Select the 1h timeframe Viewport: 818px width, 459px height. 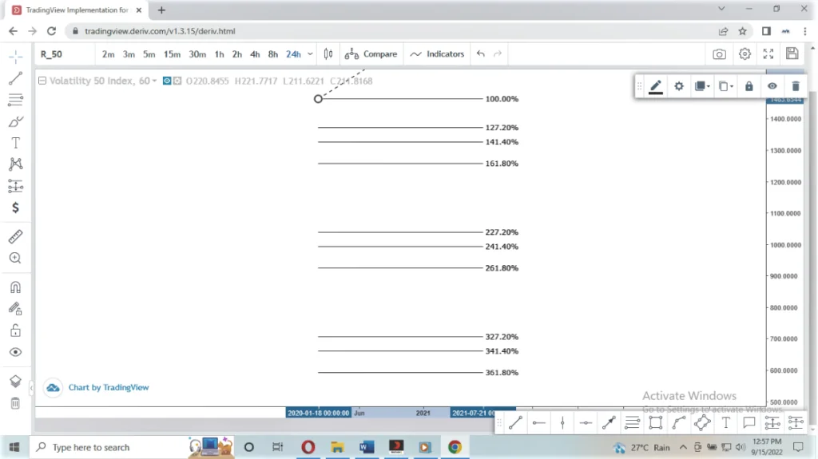219,54
